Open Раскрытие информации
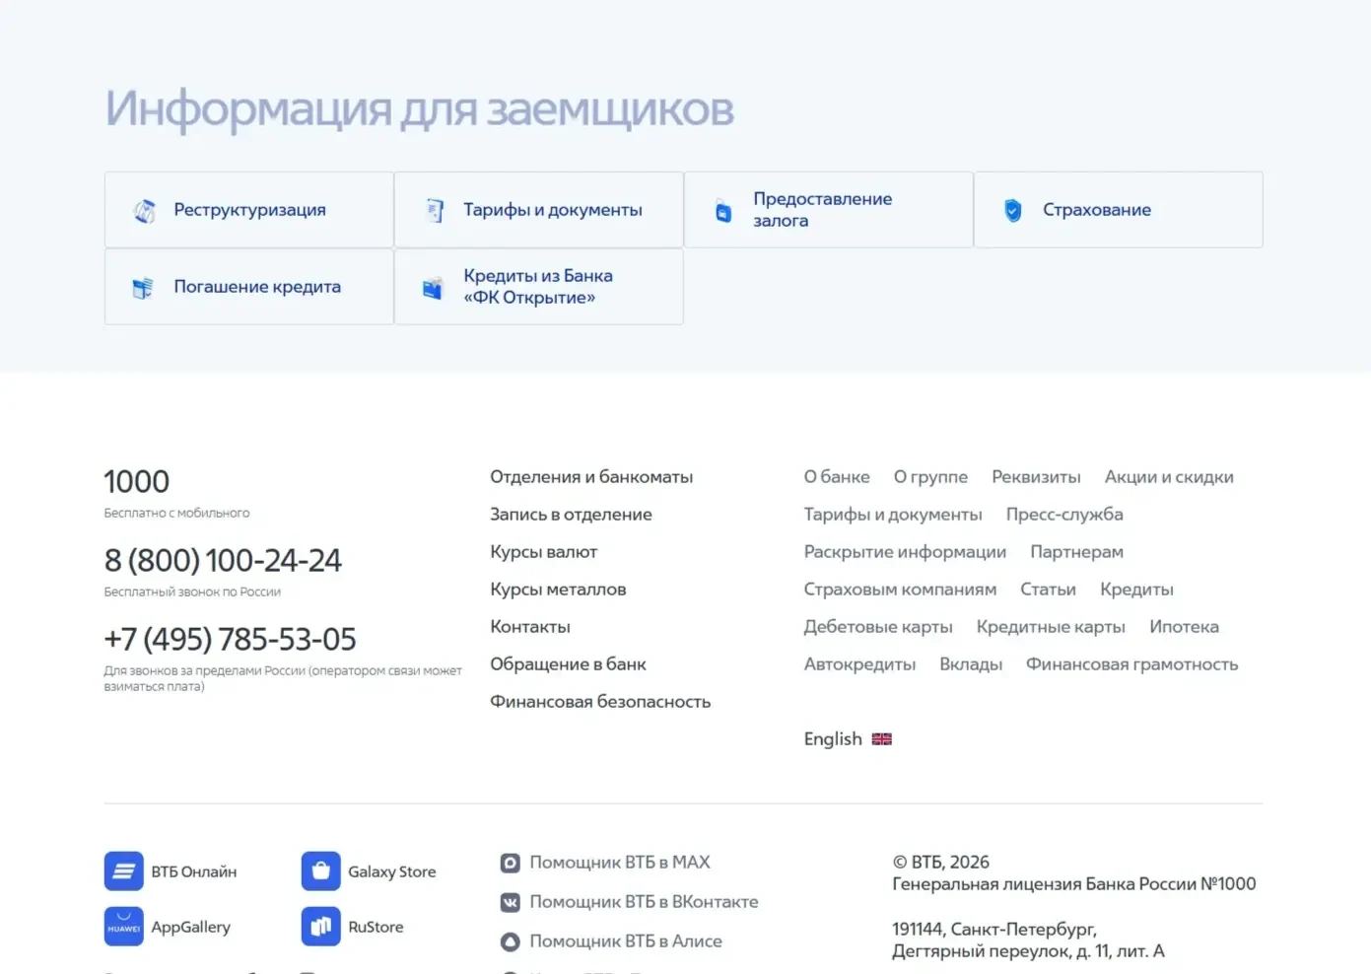 coord(905,552)
